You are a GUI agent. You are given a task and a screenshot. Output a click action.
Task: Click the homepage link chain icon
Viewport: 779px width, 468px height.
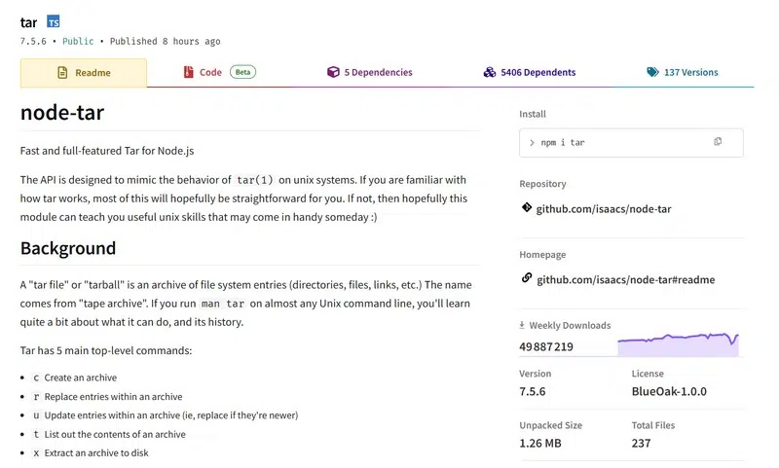(x=527, y=278)
